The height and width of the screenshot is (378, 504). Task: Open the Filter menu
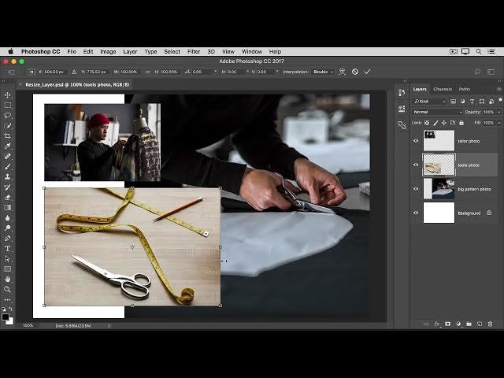[194, 51]
